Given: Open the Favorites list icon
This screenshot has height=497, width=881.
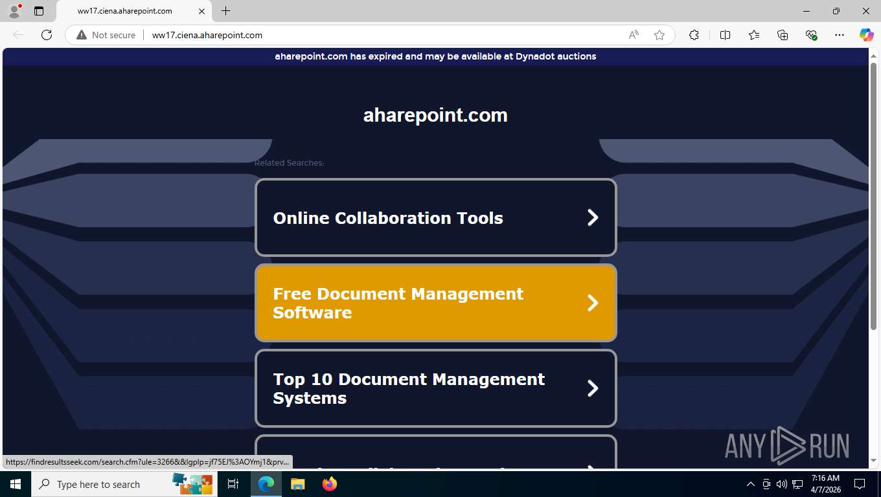Looking at the screenshot, I should [754, 35].
